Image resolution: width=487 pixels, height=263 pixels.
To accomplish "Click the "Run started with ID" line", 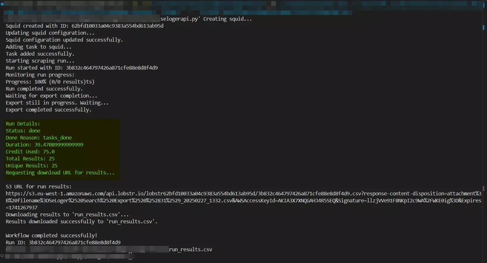I will 81,68.
